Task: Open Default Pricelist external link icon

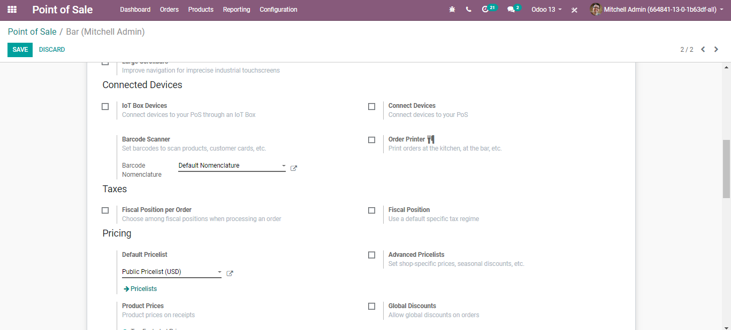Action: pyautogui.click(x=230, y=273)
